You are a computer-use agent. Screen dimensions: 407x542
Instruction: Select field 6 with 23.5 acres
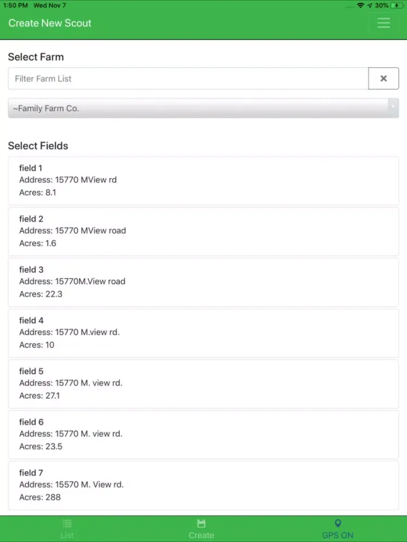(203, 435)
